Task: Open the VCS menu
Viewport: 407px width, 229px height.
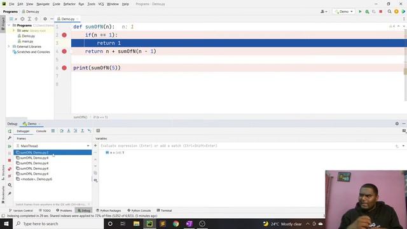Action: coord(101,4)
